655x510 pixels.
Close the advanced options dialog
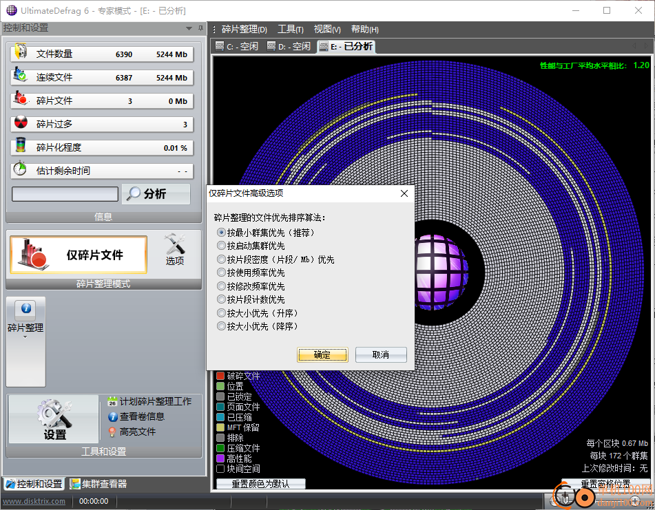point(404,193)
